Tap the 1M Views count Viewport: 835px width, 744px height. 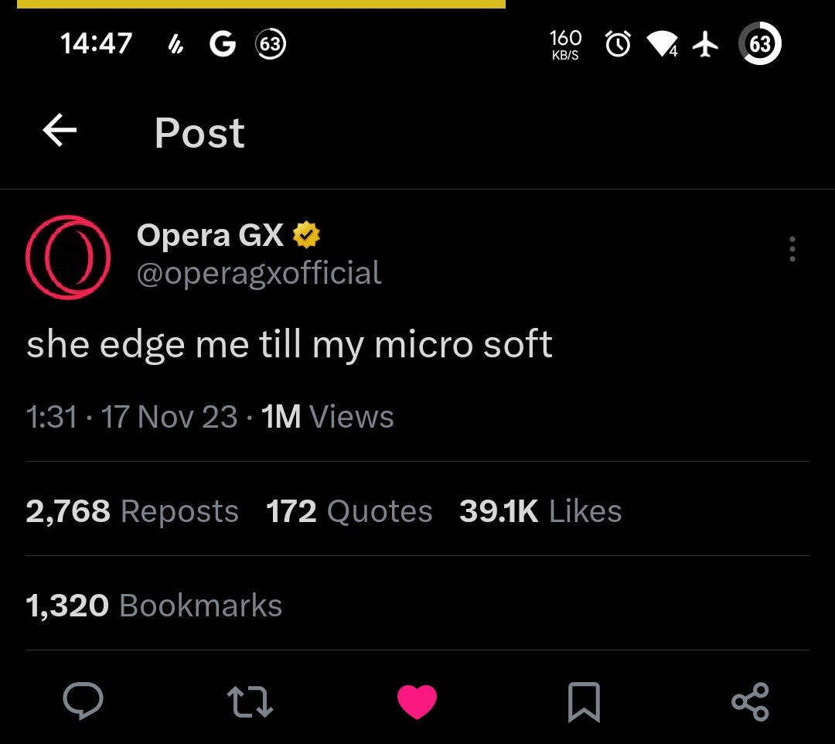point(328,418)
